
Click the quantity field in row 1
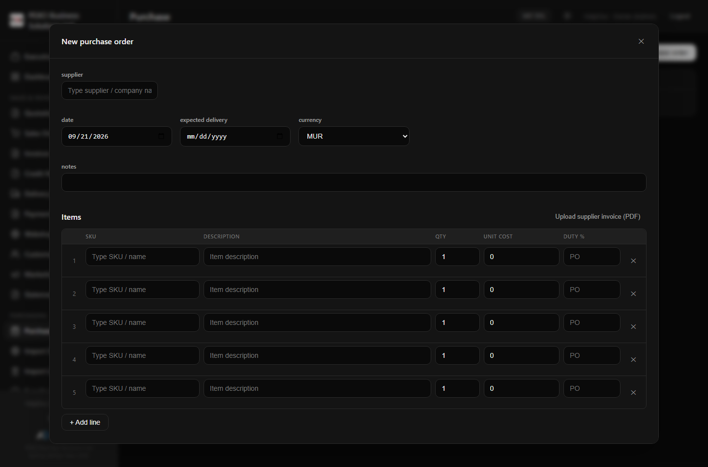tap(457, 257)
